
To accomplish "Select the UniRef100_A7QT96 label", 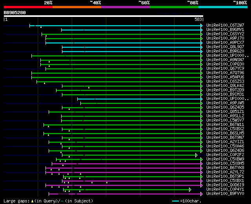I will (225, 73).
